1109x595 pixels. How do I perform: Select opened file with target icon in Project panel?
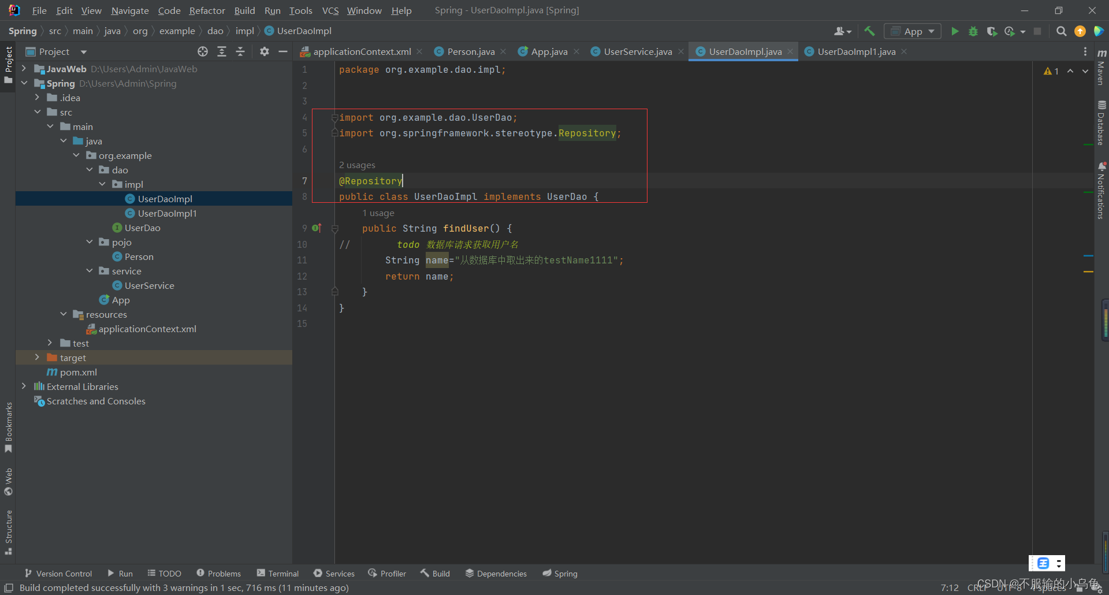(203, 51)
